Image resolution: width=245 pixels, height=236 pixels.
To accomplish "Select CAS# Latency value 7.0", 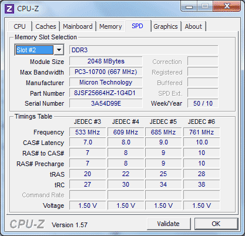I will [x=88, y=142].
